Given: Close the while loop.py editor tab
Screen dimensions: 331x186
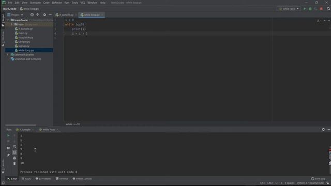Looking at the screenshot, I should click(102, 15).
